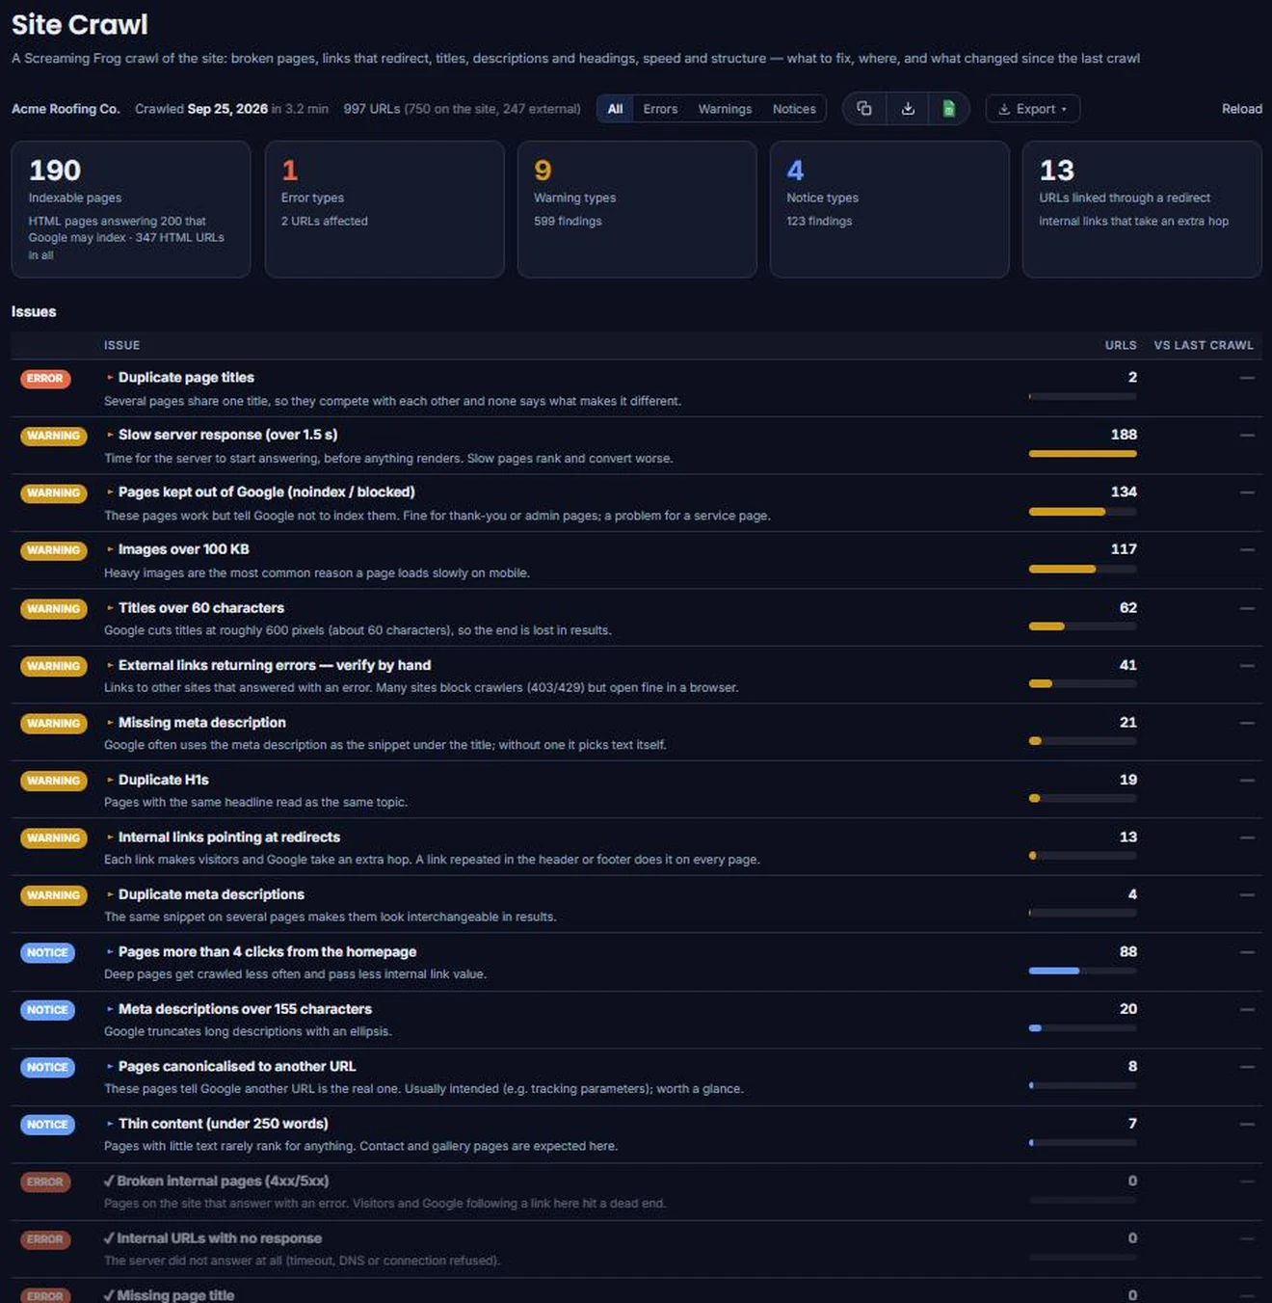Switch to the Notices filter tab
Viewport: 1272px width, 1303px height.
pyautogui.click(x=794, y=109)
